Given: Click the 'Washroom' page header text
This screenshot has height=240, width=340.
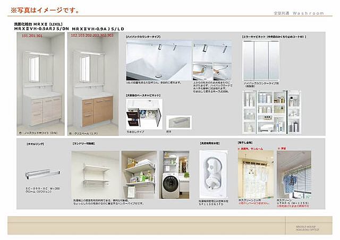Looking at the screenshot, I should tap(308, 13).
